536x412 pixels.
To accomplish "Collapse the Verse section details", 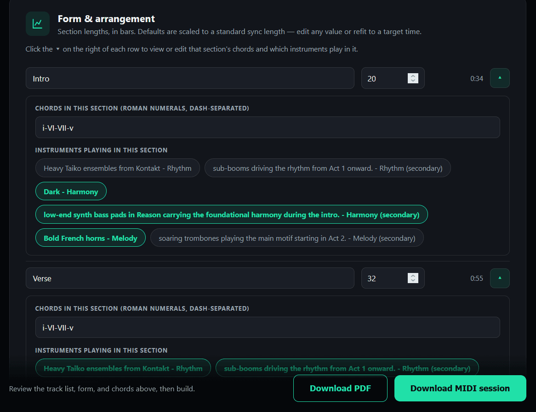I will pyautogui.click(x=500, y=278).
